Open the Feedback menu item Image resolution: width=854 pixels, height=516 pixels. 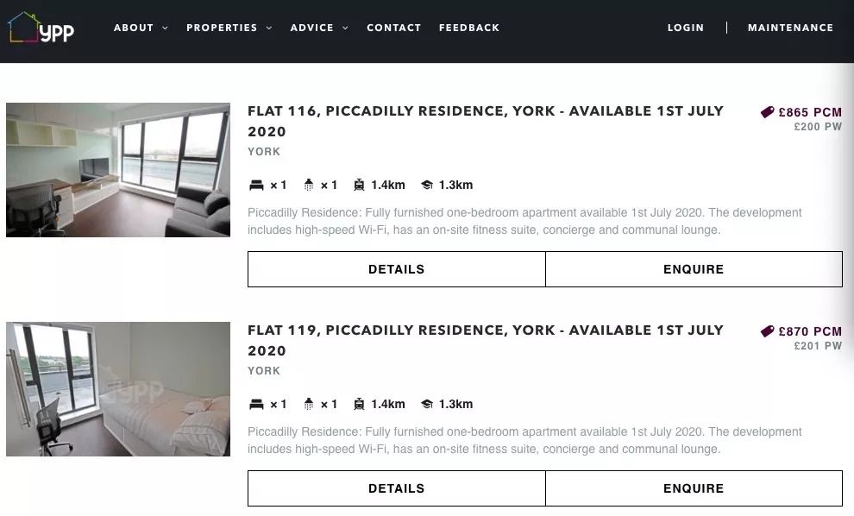469,28
